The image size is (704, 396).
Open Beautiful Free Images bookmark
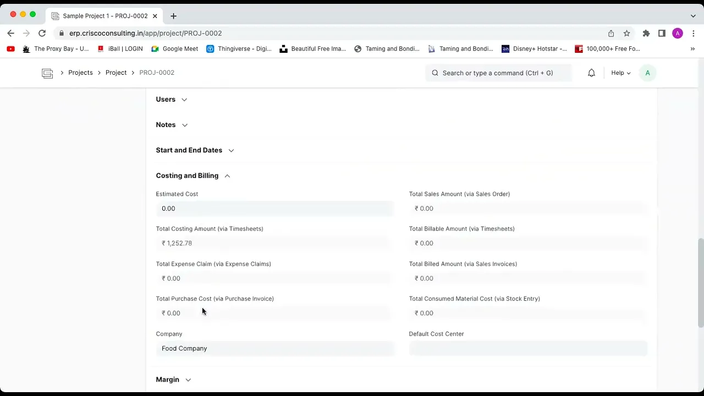312,48
